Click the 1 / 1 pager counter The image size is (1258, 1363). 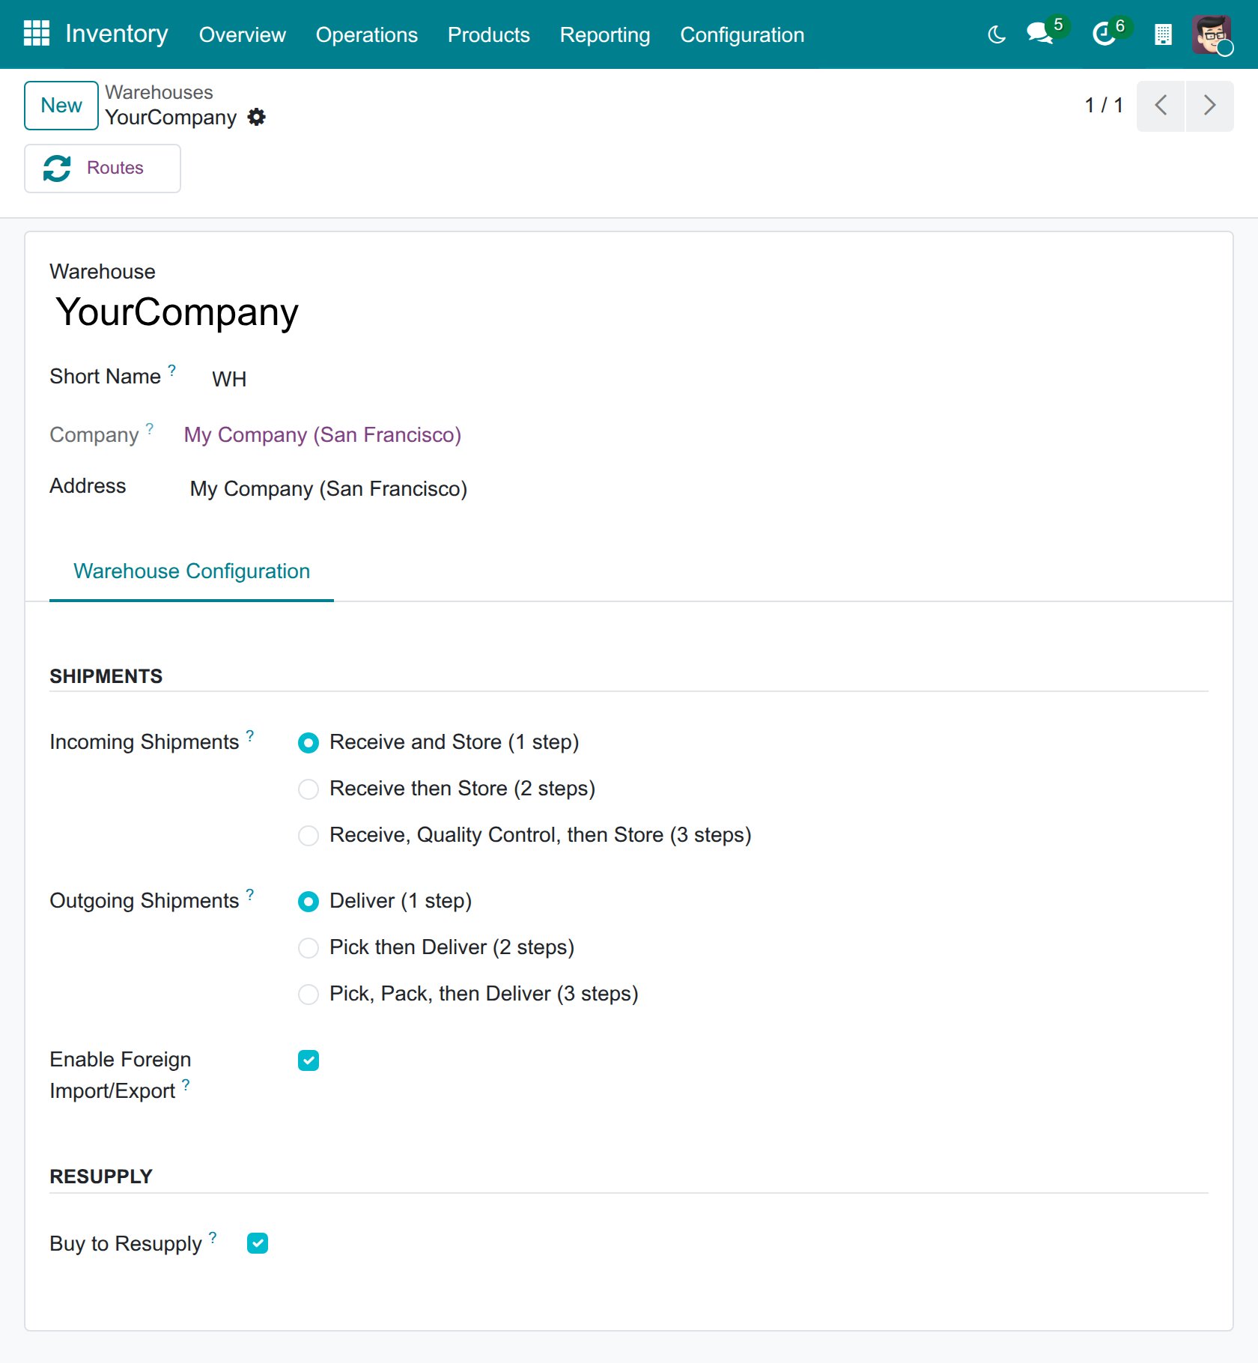pos(1104,106)
